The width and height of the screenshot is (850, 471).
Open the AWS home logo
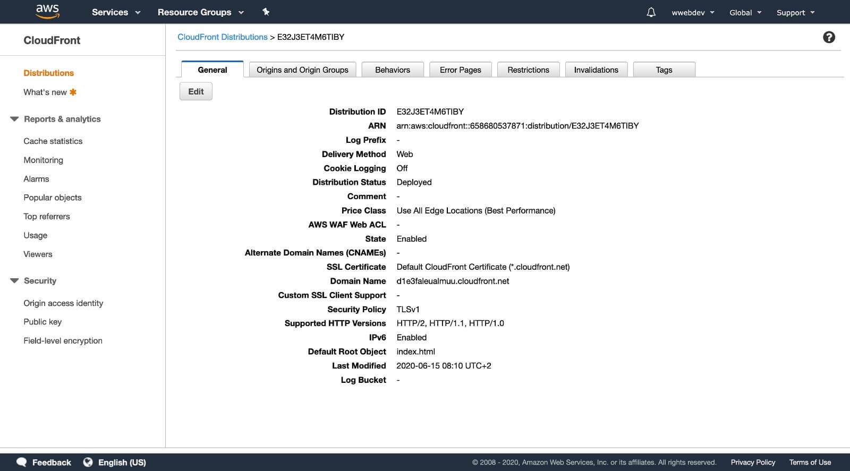47,11
